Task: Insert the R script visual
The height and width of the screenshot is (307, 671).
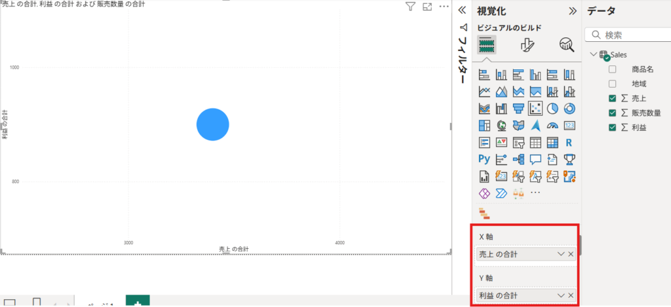Action: point(569,142)
